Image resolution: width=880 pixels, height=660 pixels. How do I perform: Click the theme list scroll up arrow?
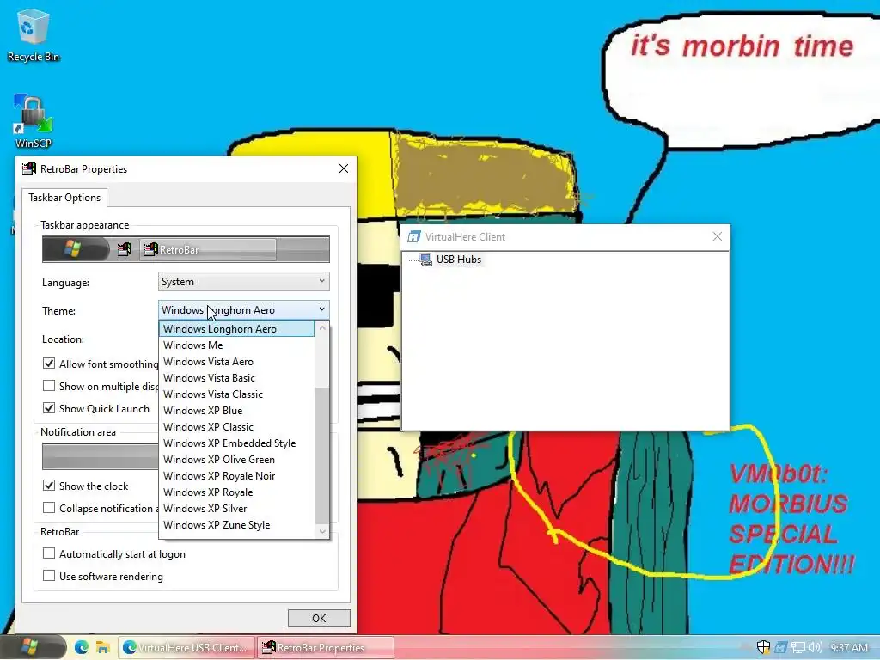pos(322,327)
